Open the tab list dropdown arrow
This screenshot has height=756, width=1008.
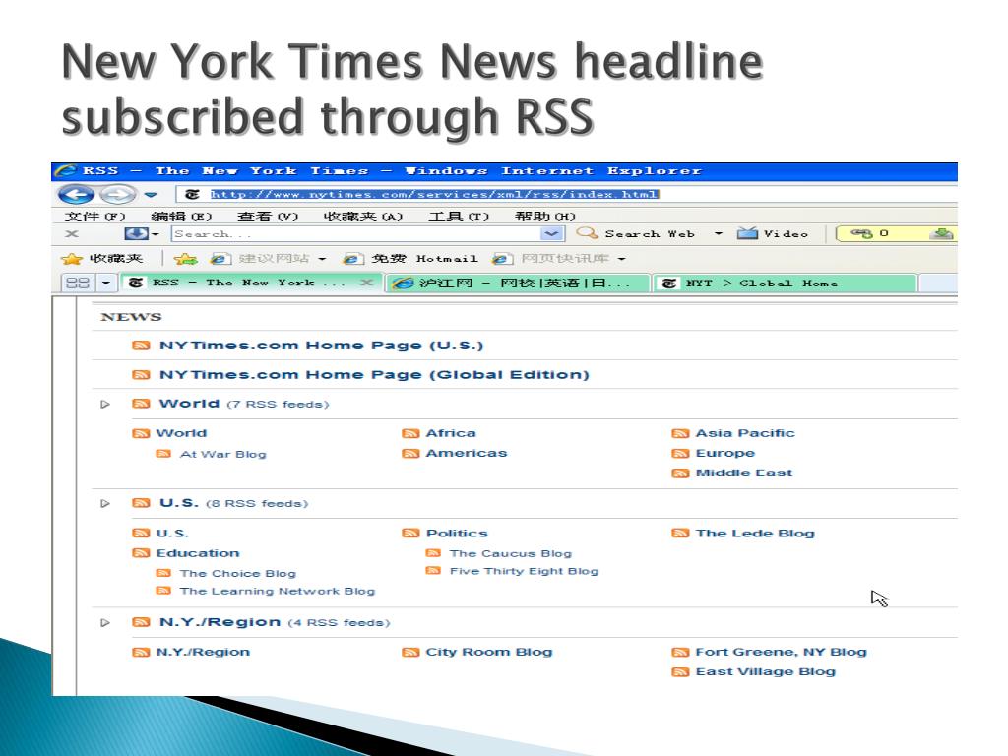(106, 283)
